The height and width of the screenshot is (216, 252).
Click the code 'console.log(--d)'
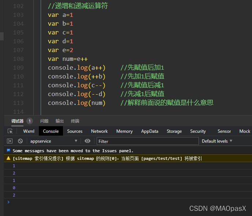click(x=77, y=94)
